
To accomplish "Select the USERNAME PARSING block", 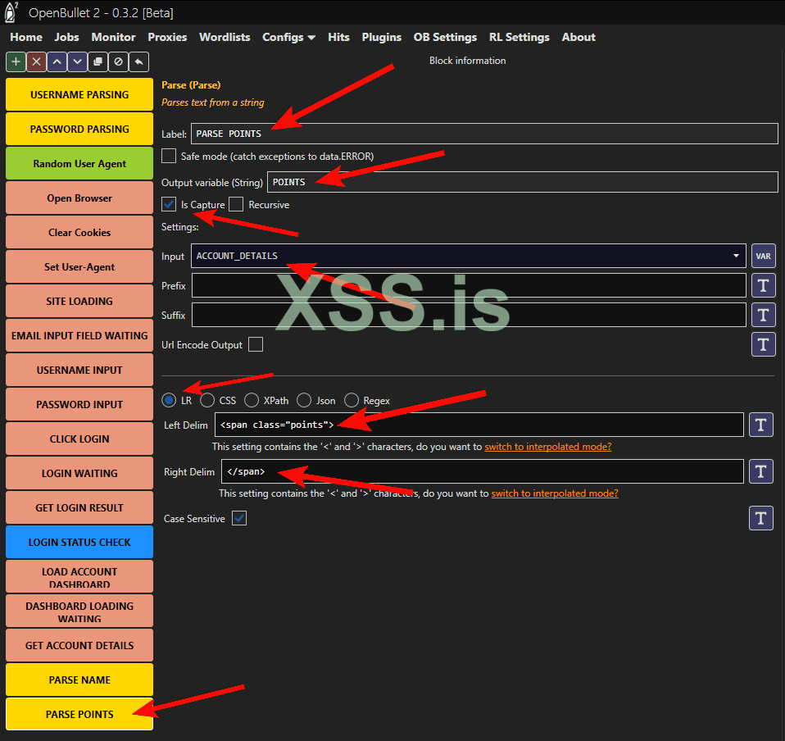I will click(x=79, y=94).
